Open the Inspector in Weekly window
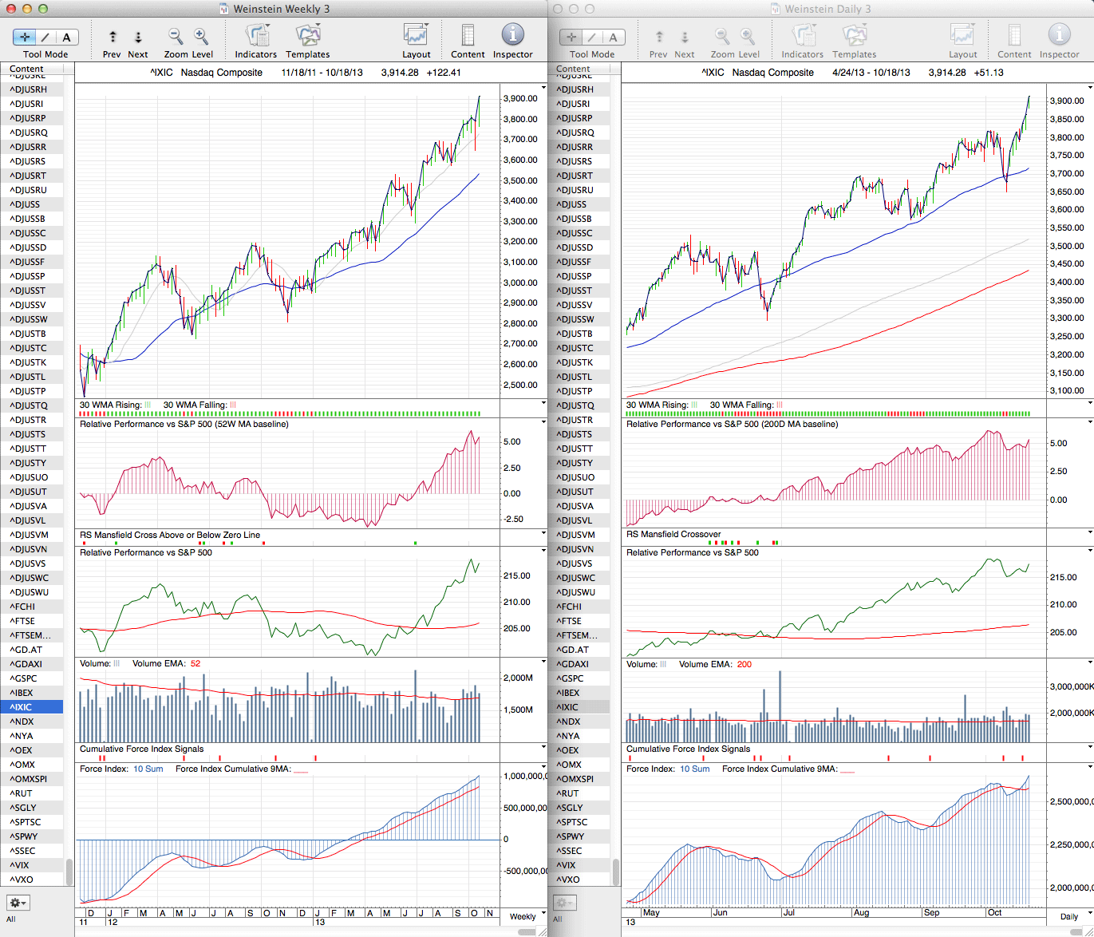Screen dimensions: 1094x937 [x=512, y=36]
